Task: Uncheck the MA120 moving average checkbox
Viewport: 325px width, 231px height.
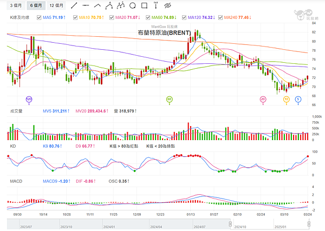Action: (x=184, y=18)
